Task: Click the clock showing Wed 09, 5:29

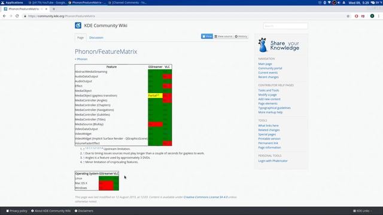Action: (359, 2)
